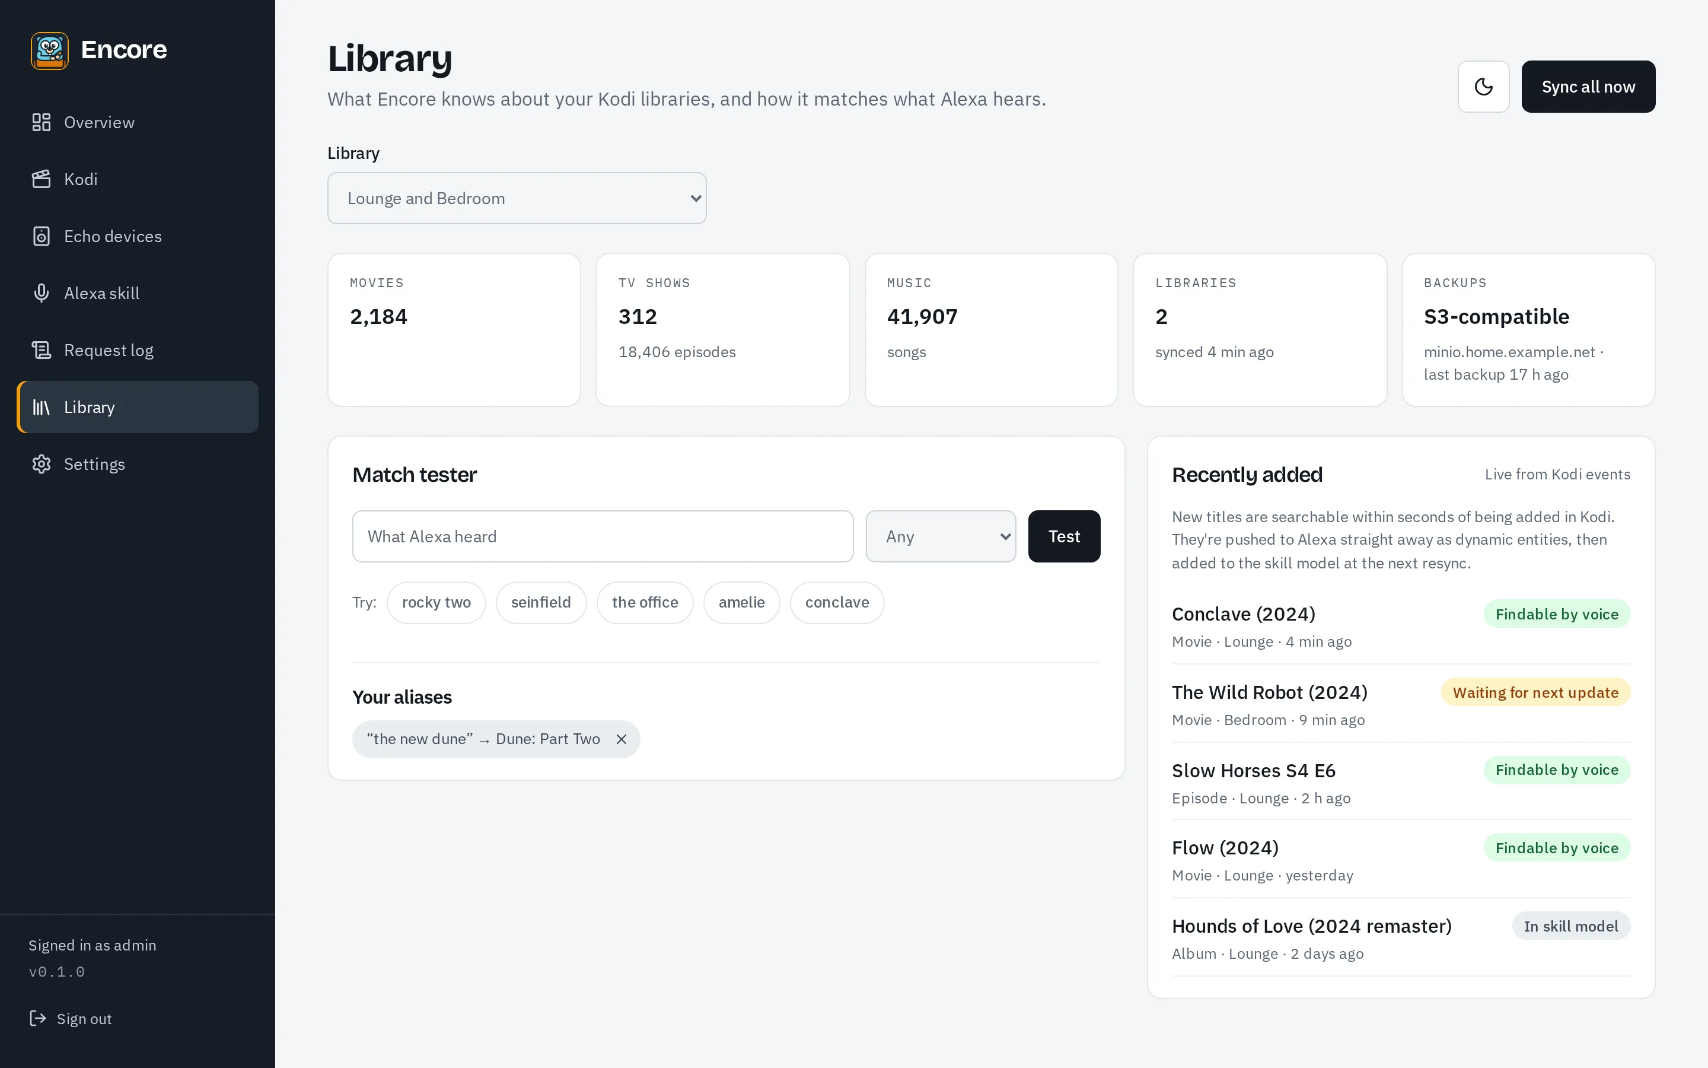Open the Alexa skill page

[x=138, y=293]
